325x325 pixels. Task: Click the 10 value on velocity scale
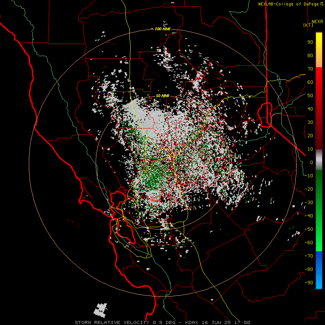(310, 149)
